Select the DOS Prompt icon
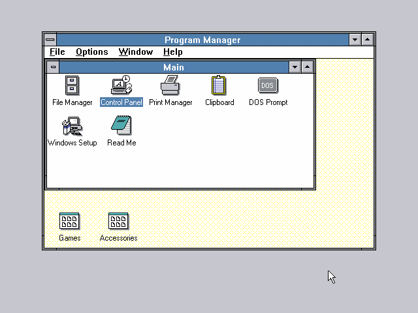Screen dimensions: 418x313 pos(268,85)
